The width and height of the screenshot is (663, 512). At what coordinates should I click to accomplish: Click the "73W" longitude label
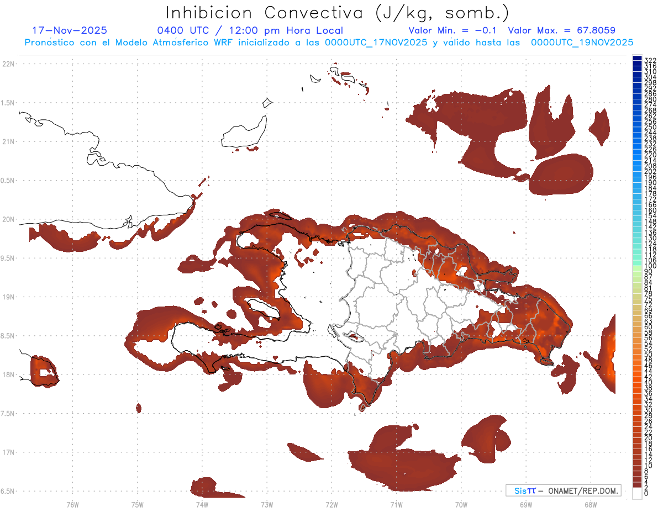click(x=267, y=504)
